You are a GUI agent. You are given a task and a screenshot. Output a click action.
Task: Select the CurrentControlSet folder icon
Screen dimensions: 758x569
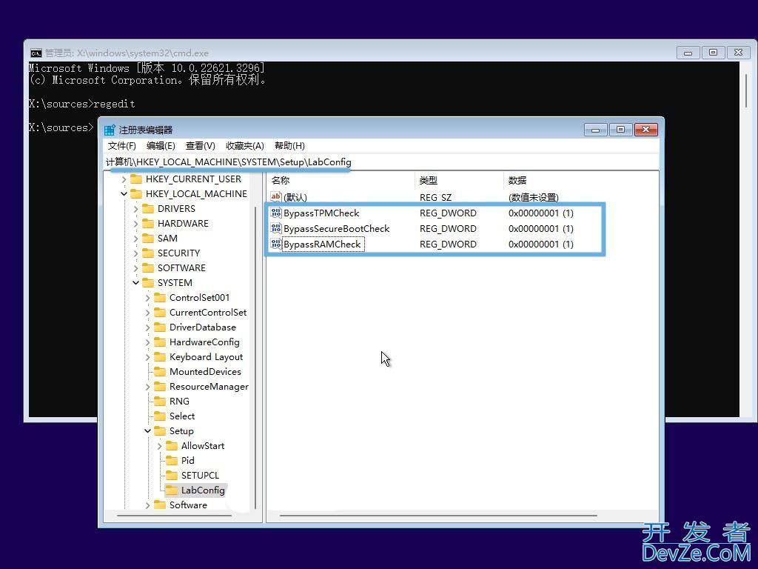[x=160, y=312]
